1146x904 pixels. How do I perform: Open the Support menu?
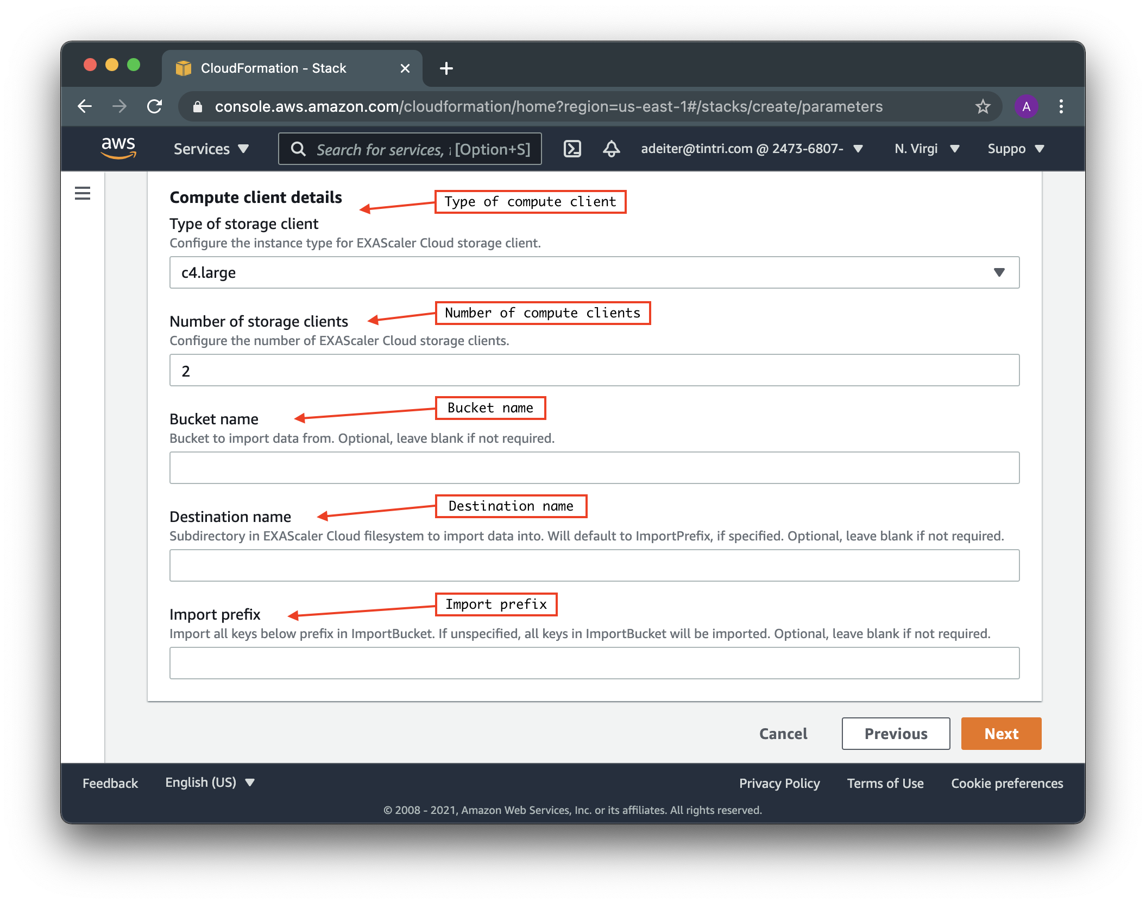(x=1016, y=149)
